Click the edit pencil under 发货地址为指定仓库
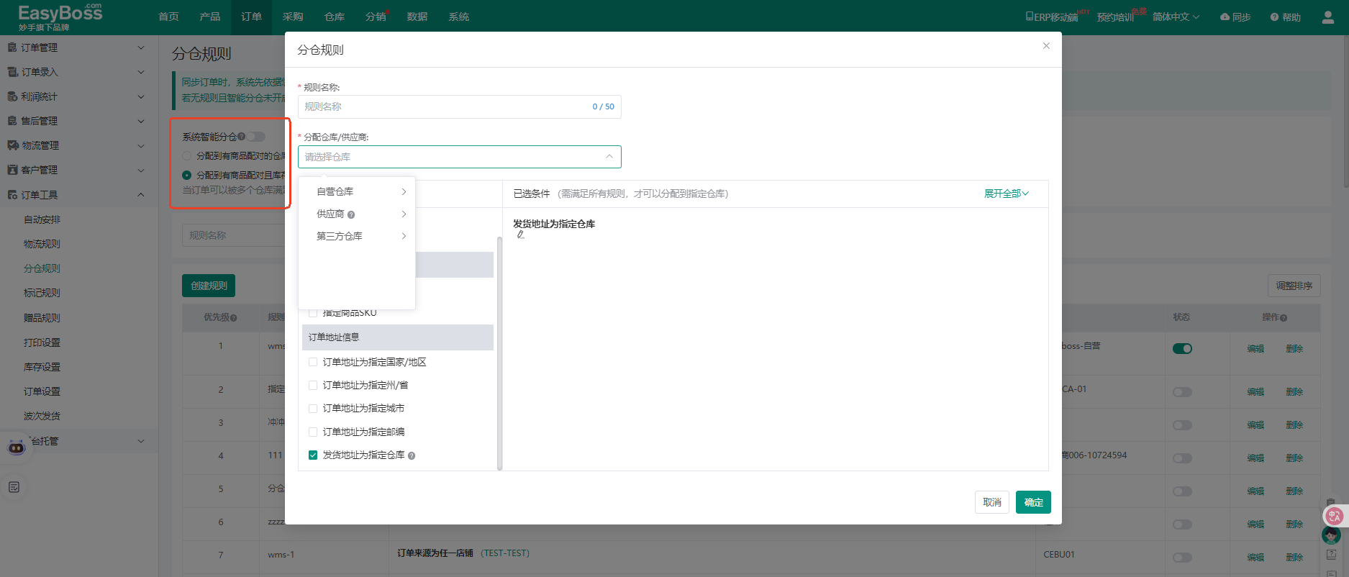This screenshot has height=577, width=1349. [x=520, y=235]
